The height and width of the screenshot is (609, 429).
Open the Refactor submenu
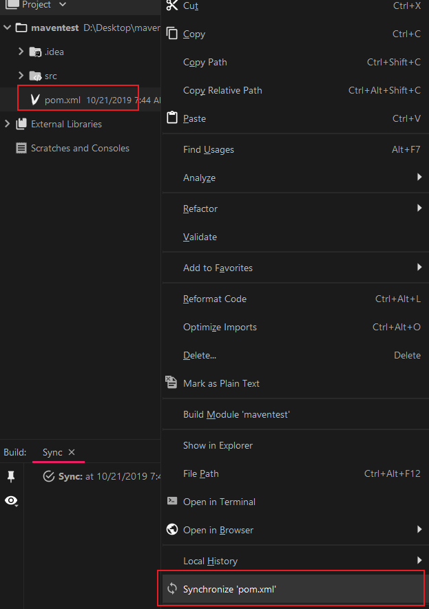(200, 209)
